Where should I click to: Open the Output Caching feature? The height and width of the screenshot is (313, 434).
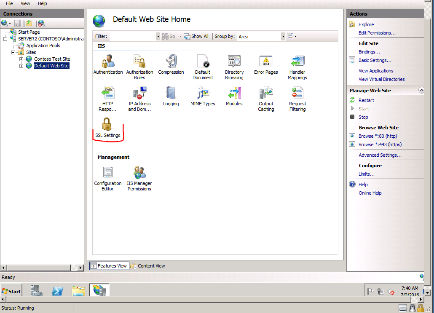click(266, 99)
